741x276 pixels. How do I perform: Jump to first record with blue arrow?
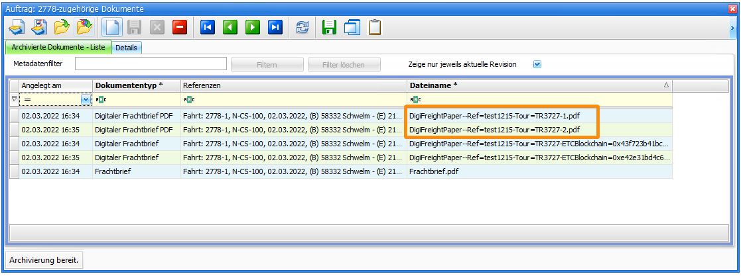(208, 28)
